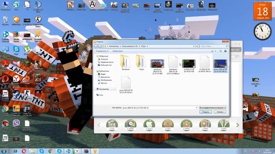Open the Windows Start menu
This screenshot has width=275, height=154.
click(4, 151)
